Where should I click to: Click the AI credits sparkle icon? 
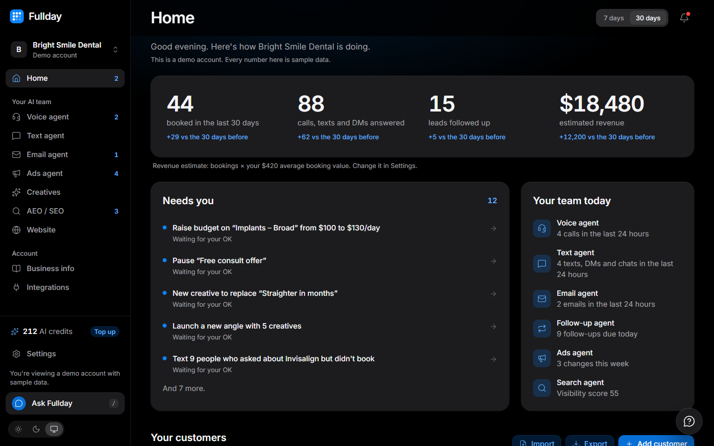tap(15, 332)
